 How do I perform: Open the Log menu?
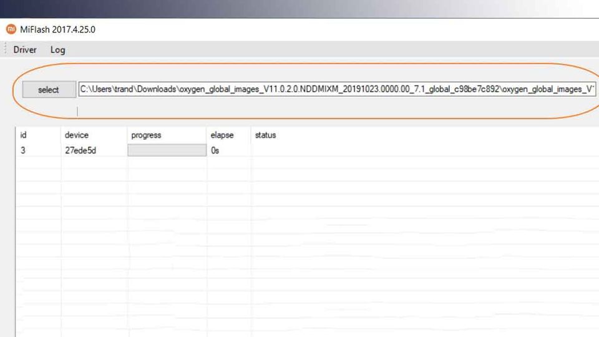(x=57, y=50)
